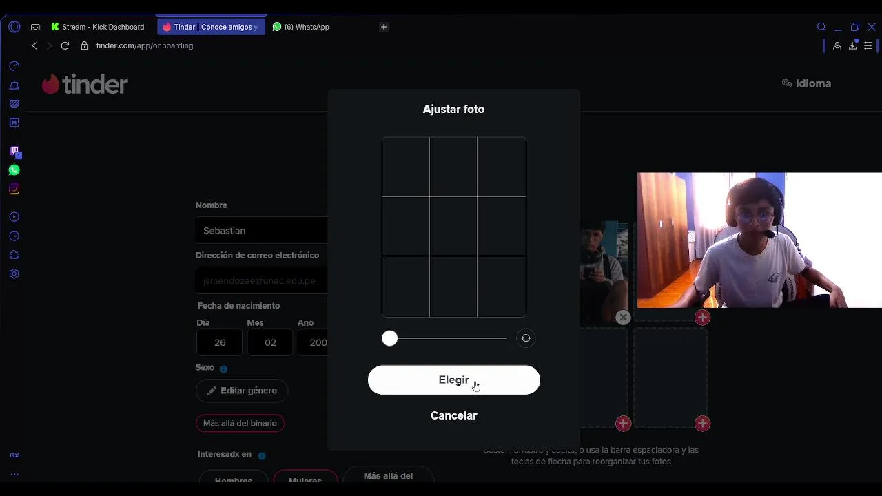This screenshot has width=882, height=496.
Task: Click the uploaded profile photo thumbnail
Action: click(x=604, y=272)
